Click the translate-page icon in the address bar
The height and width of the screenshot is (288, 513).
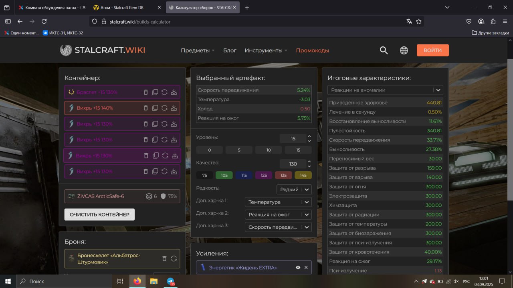[x=409, y=21]
